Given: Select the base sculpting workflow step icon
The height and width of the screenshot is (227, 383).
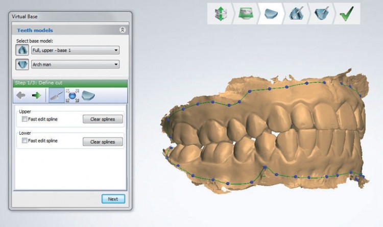Looking at the screenshot, I should [x=321, y=13].
